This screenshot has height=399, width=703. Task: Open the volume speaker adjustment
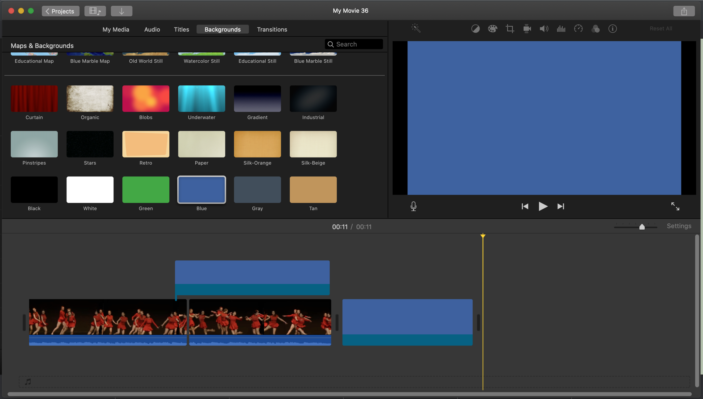click(x=544, y=29)
